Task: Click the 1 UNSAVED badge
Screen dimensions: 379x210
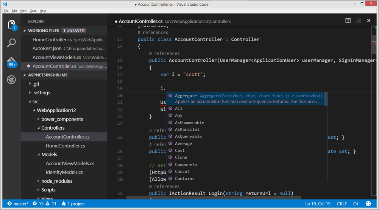Action: tap(74, 31)
